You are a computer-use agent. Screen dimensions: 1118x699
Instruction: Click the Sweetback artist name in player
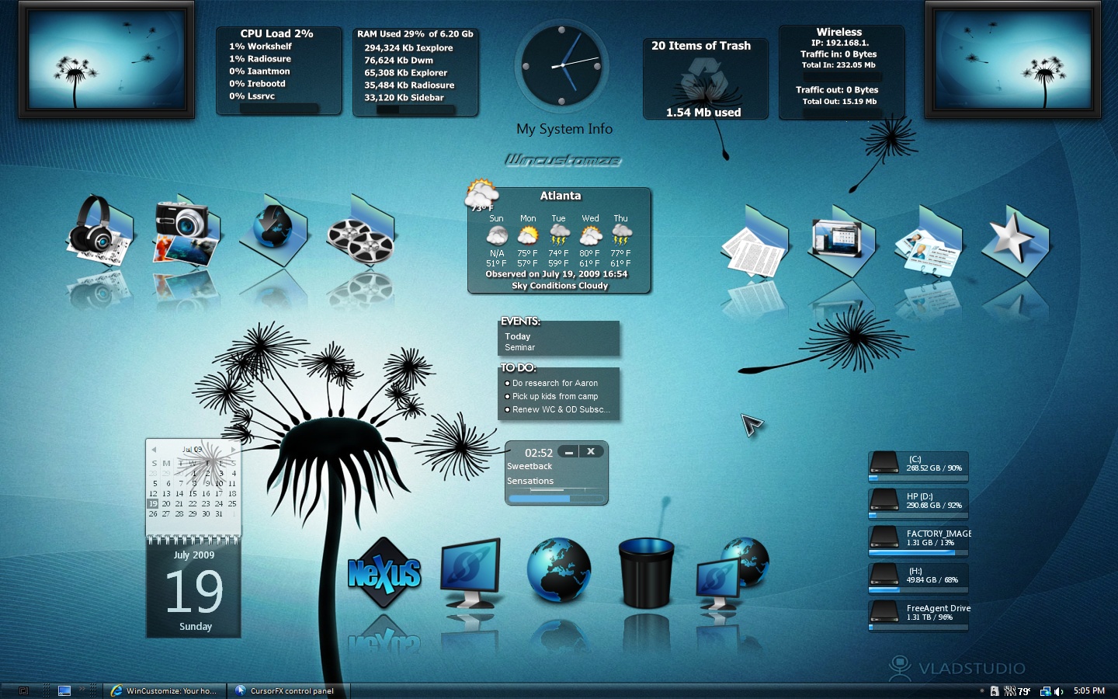pyautogui.click(x=529, y=466)
